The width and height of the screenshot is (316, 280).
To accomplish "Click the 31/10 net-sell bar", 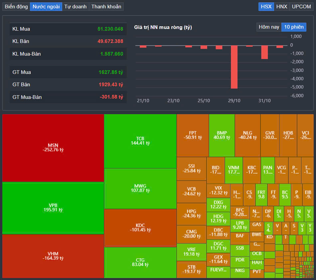I will [264, 52].
